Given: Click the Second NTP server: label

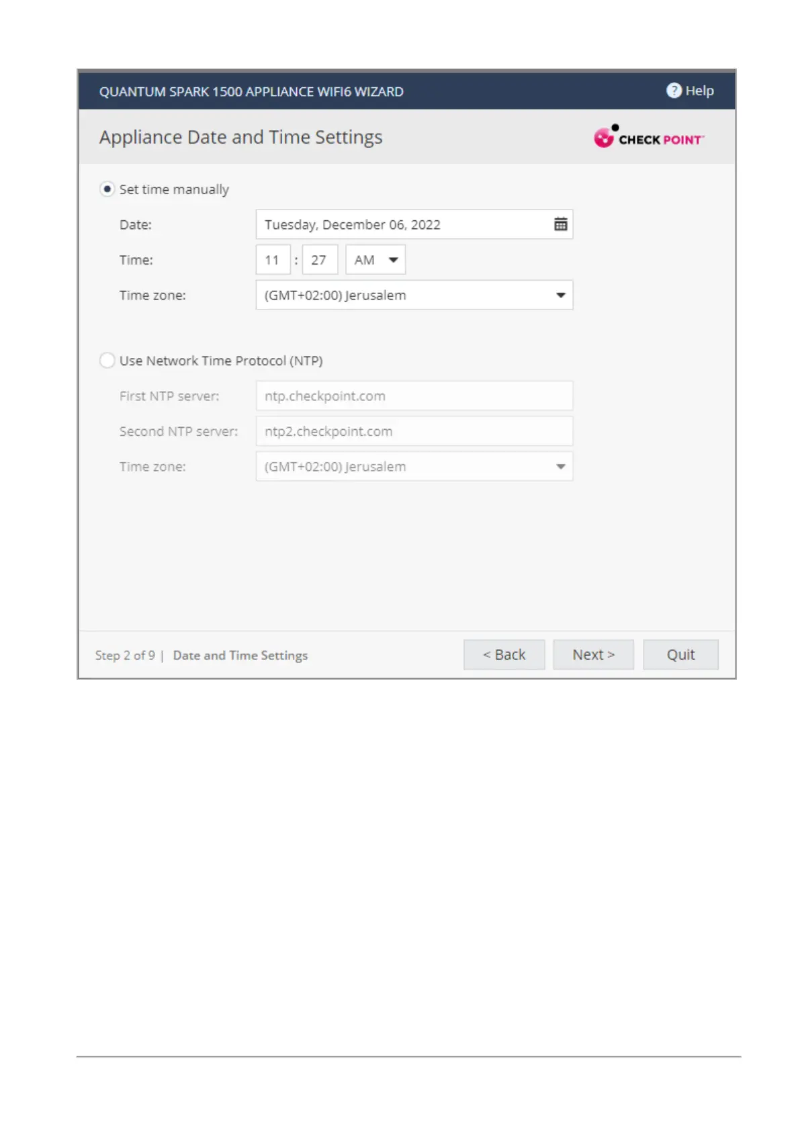Looking at the screenshot, I should (179, 431).
